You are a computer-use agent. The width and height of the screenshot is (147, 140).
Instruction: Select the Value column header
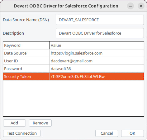coord(97,45)
